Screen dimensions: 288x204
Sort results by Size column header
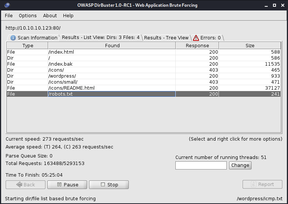[250, 46]
